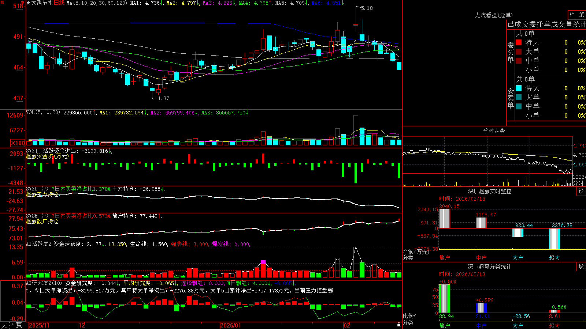Click the 深市超赢分类统计 panel title
Screen dimensions: 586x329
click(490, 266)
